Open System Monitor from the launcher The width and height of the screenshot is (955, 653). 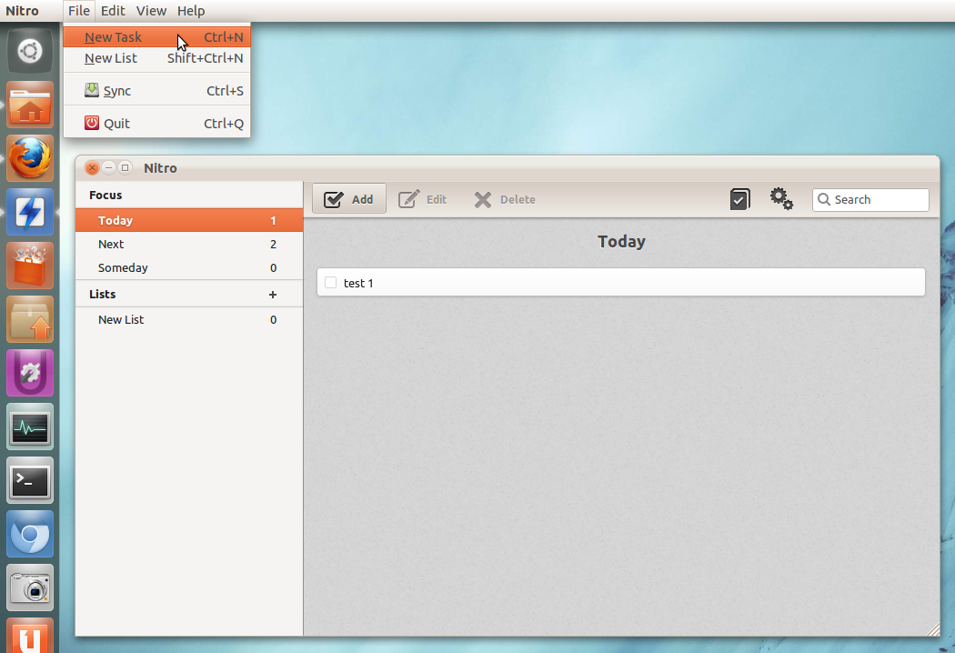[x=30, y=427]
